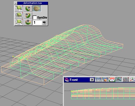Click the deformation nav title bar

click(x=33, y=3)
